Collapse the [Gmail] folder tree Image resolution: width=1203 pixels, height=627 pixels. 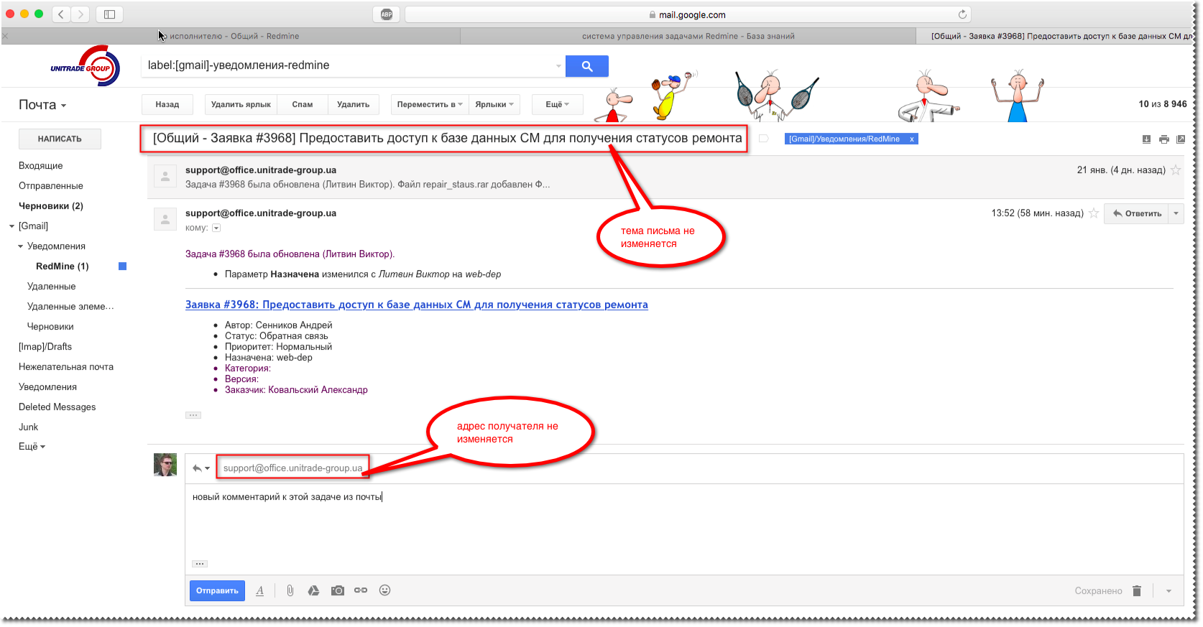pos(11,226)
